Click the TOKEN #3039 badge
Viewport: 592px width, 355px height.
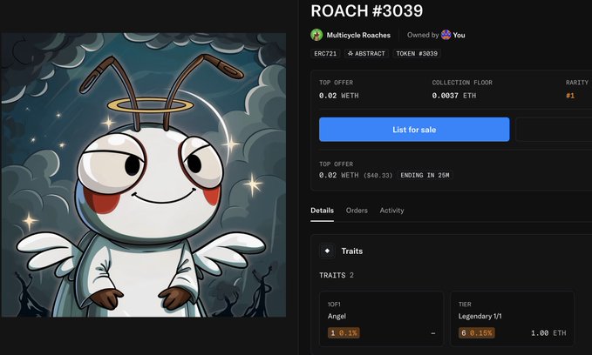pos(417,54)
